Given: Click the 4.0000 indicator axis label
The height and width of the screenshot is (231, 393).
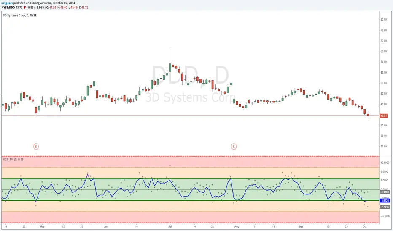Looking at the screenshot, I should 385,180.
